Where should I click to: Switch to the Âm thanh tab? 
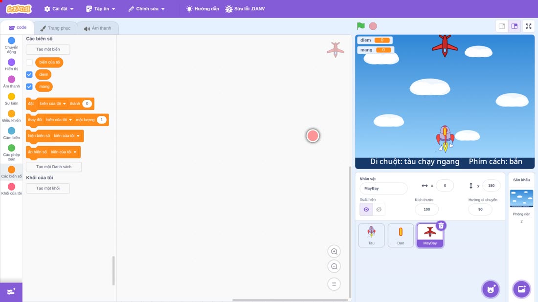click(98, 28)
